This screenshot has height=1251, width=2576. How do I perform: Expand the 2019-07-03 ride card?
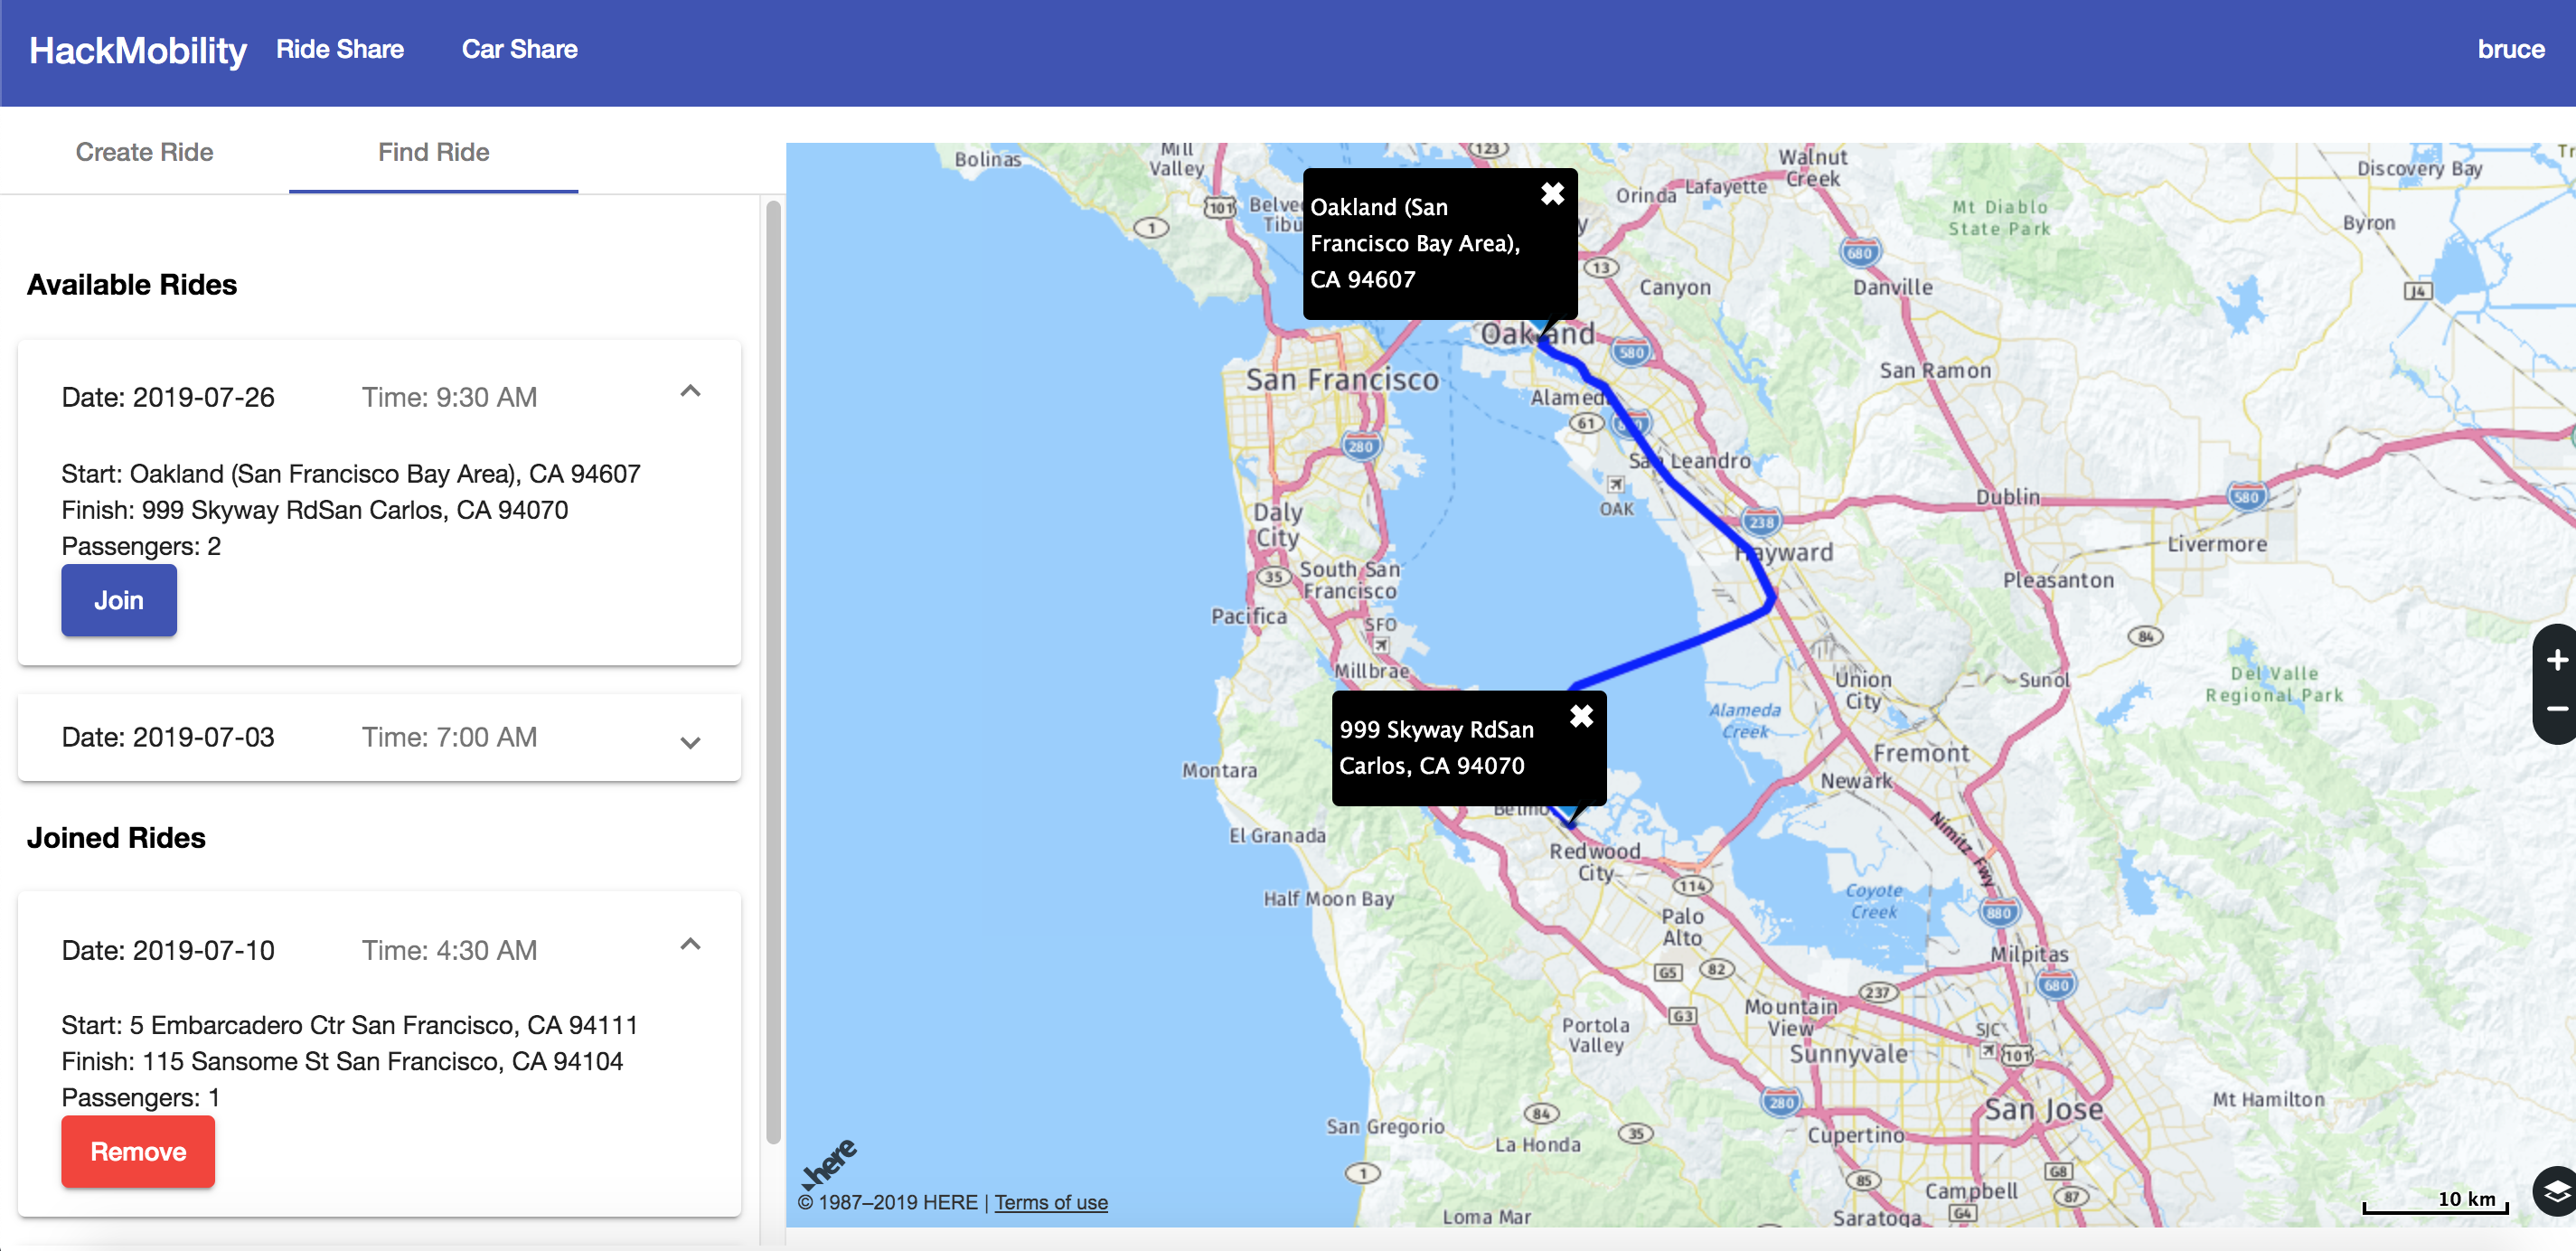[690, 742]
